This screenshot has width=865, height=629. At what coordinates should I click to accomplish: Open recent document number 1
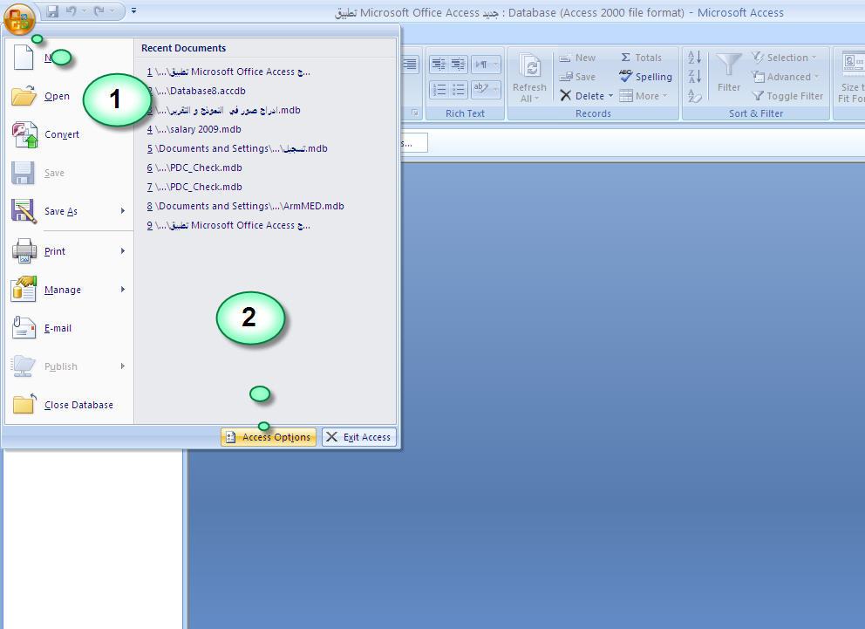click(x=228, y=72)
